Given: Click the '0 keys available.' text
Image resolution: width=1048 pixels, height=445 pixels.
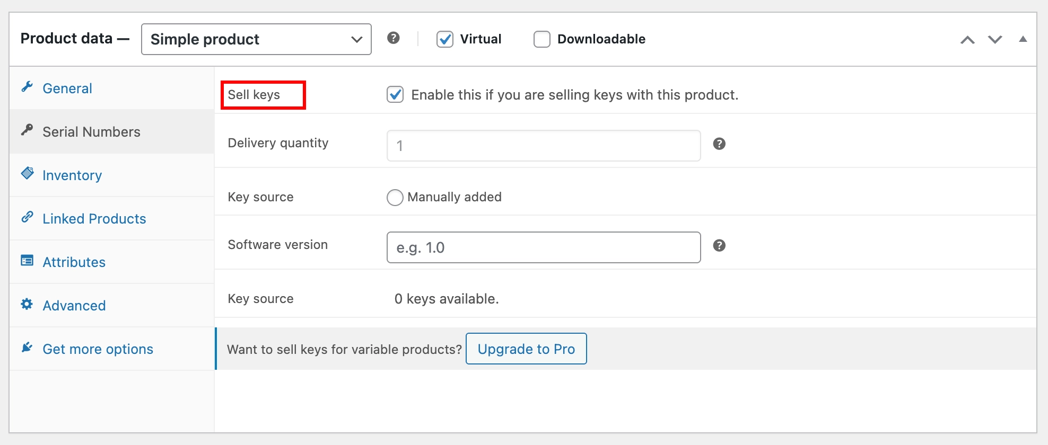Looking at the screenshot, I should click(x=447, y=299).
